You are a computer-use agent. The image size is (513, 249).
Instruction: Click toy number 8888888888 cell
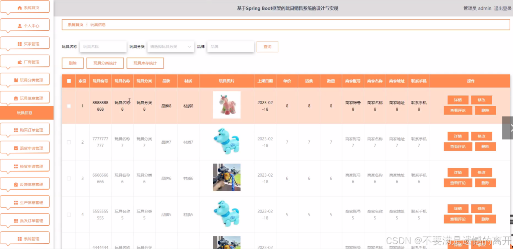[100, 106]
